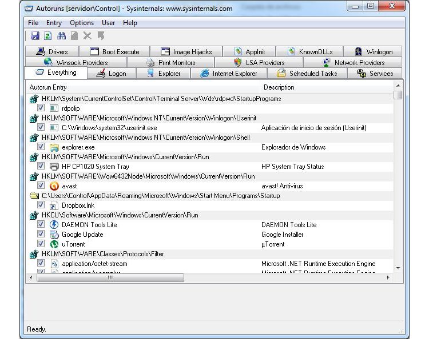Click the Dropbox.lnk shortcut icon

click(54, 205)
